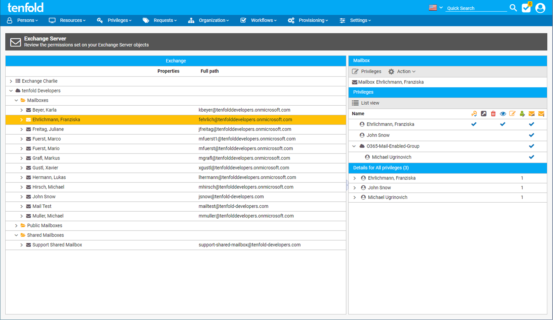Open the Persons menu
The width and height of the screenshot is (553, 320).
(x=22, y=20)
